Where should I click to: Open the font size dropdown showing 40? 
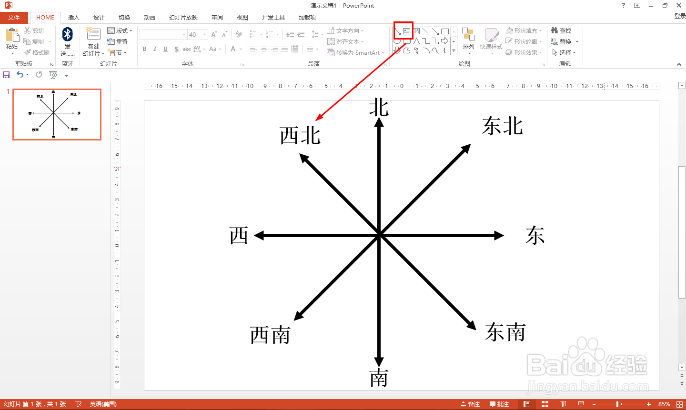click(x=205, y=34)
